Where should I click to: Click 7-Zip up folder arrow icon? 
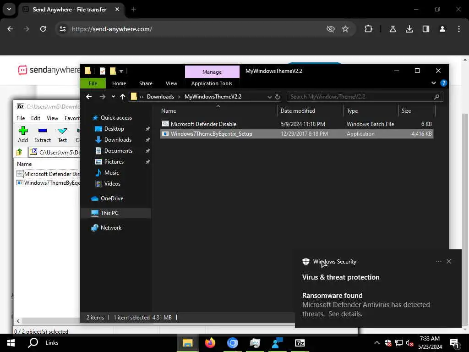pyautogui.click(x=19, y=152)
